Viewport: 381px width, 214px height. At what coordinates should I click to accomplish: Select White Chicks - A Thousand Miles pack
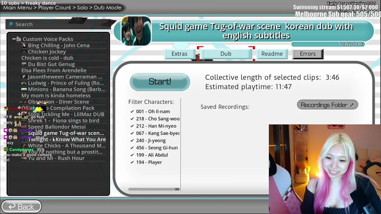(x=67, y=146)
